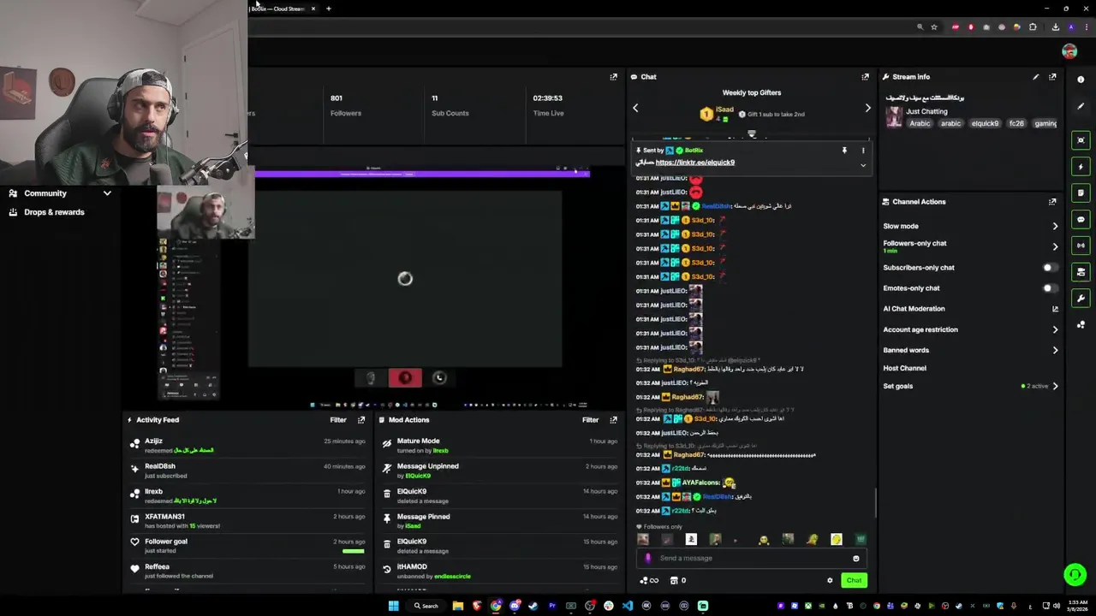Open the channel points sidebar icon
The height and width of the screenshot is (616, 1096).
[x=1081, y=324]
